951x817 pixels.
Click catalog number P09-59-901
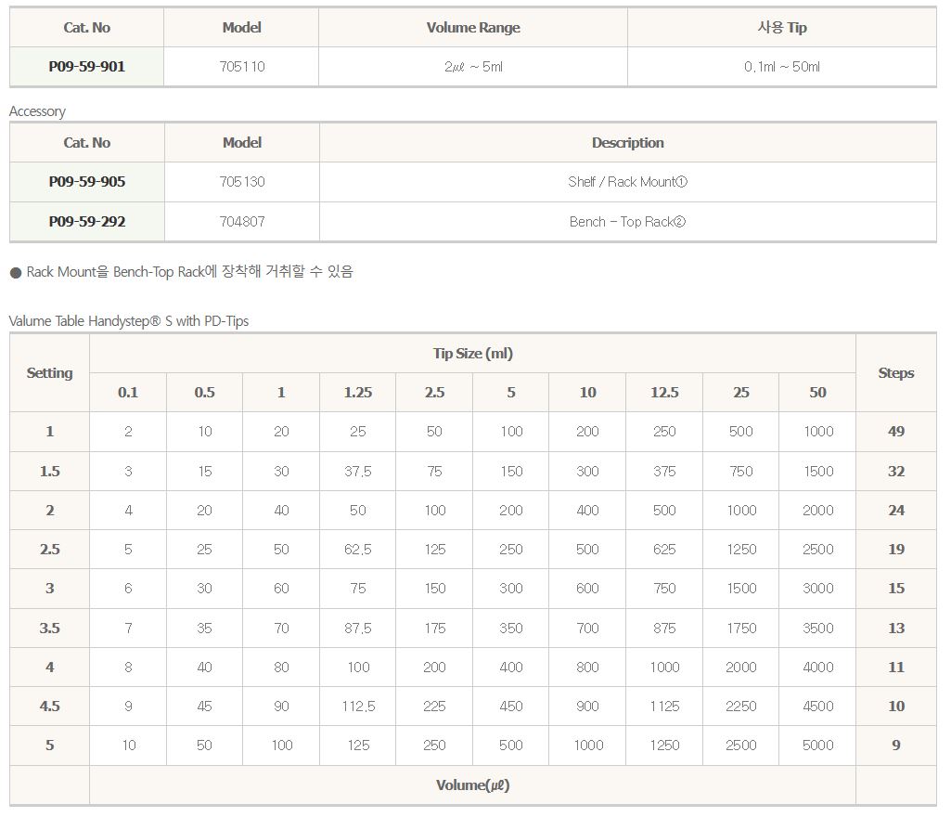coord(87,67)
